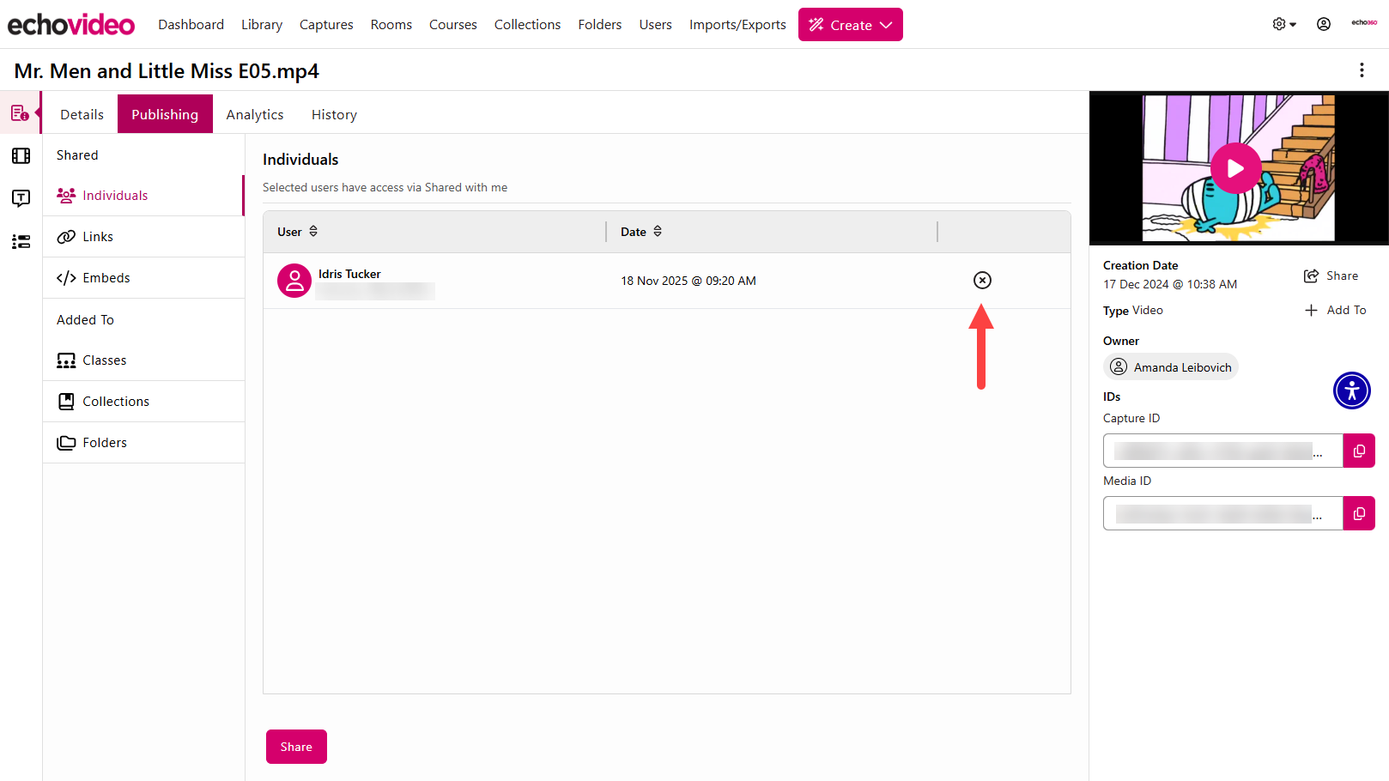Open the Chapters list icon in sidebar
This screenshot has width=1389, height=781.
[21, 242]
